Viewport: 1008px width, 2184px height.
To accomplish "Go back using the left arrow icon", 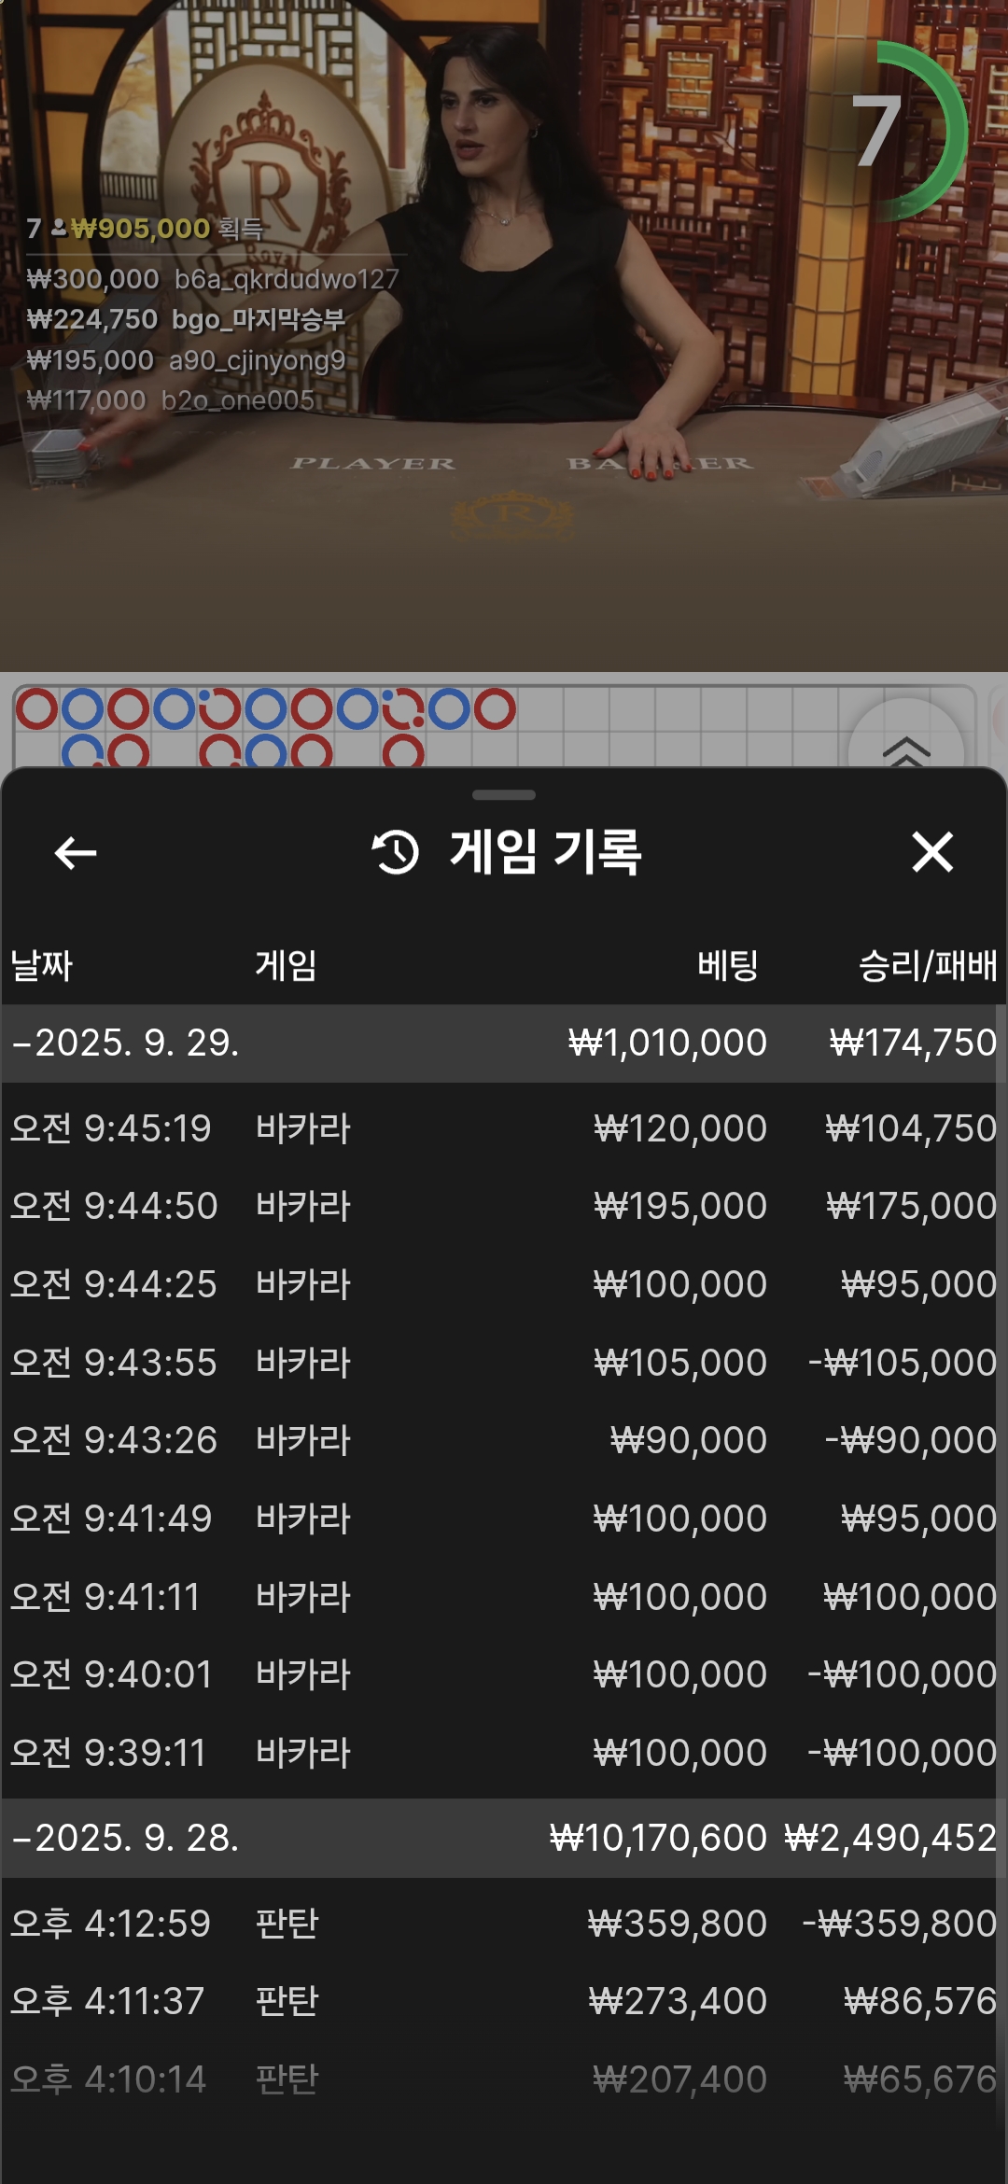I will tap(76, 852).
